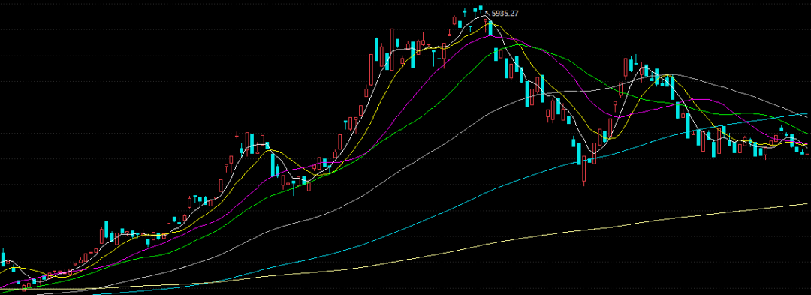811x295 pixels.
Task: Select the big cyan candle falling from the first swing high
Action: pos(273,165)
